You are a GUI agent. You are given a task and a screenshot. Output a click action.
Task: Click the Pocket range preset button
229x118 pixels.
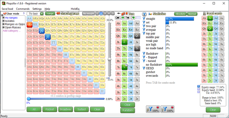(x=50, y=109)
